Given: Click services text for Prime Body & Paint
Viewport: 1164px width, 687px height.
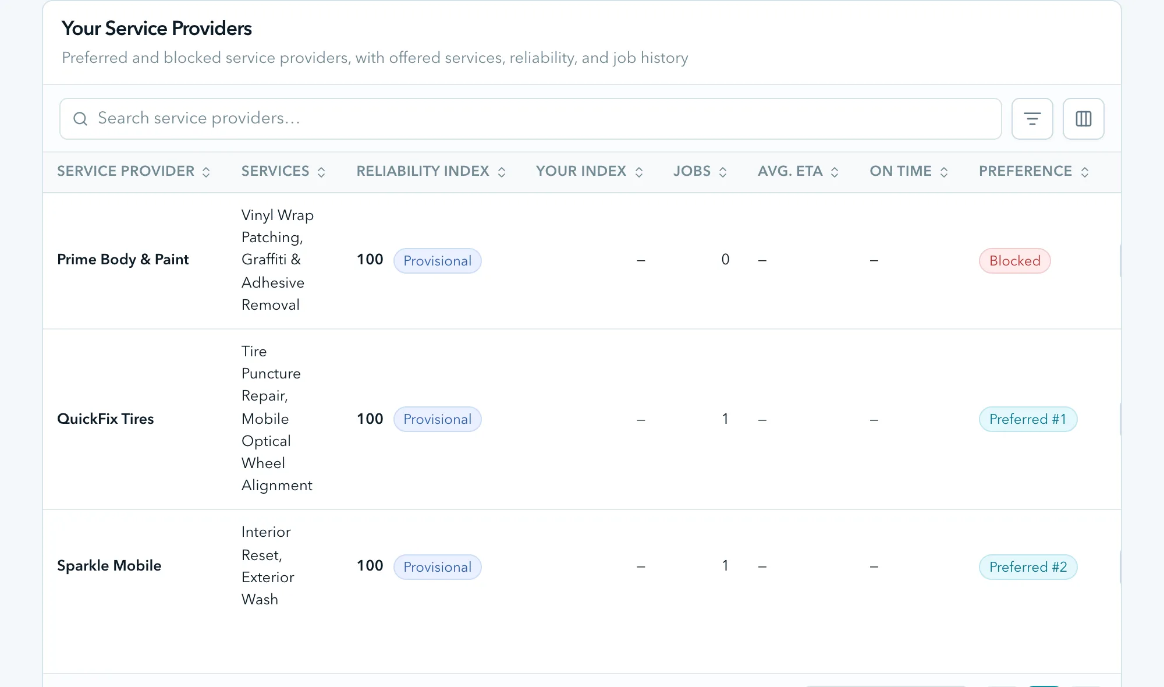Looking at the screenshot, I should click(x=277, y=260).
